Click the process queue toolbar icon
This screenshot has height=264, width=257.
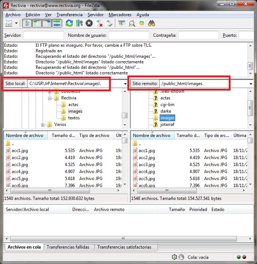(x=79, y=23)
